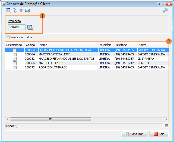
Task: Click the scrollbar right arrow
Action: [166, 119]
